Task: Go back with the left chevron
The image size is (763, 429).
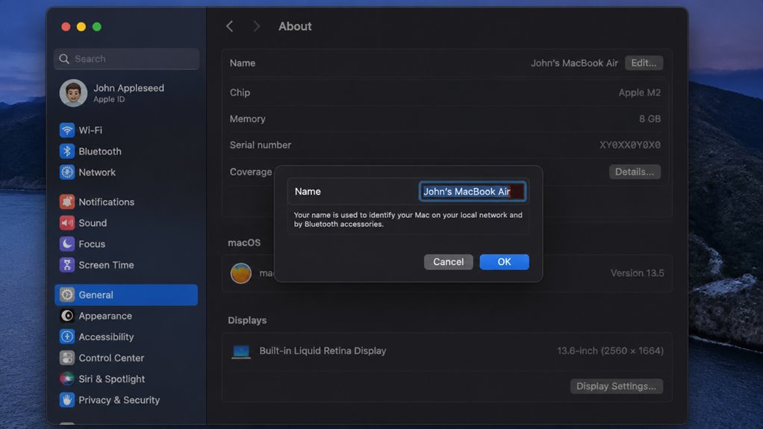Action: click(230, 26)
